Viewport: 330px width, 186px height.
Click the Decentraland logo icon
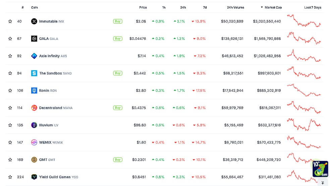click(x=34, y=108)
